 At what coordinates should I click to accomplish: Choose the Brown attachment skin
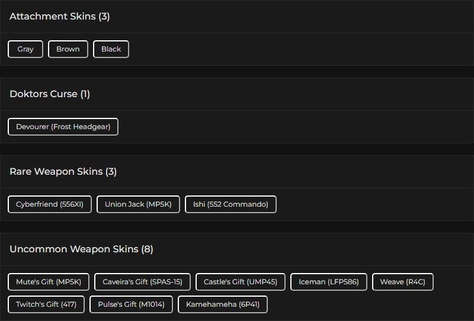pos(68,49)
